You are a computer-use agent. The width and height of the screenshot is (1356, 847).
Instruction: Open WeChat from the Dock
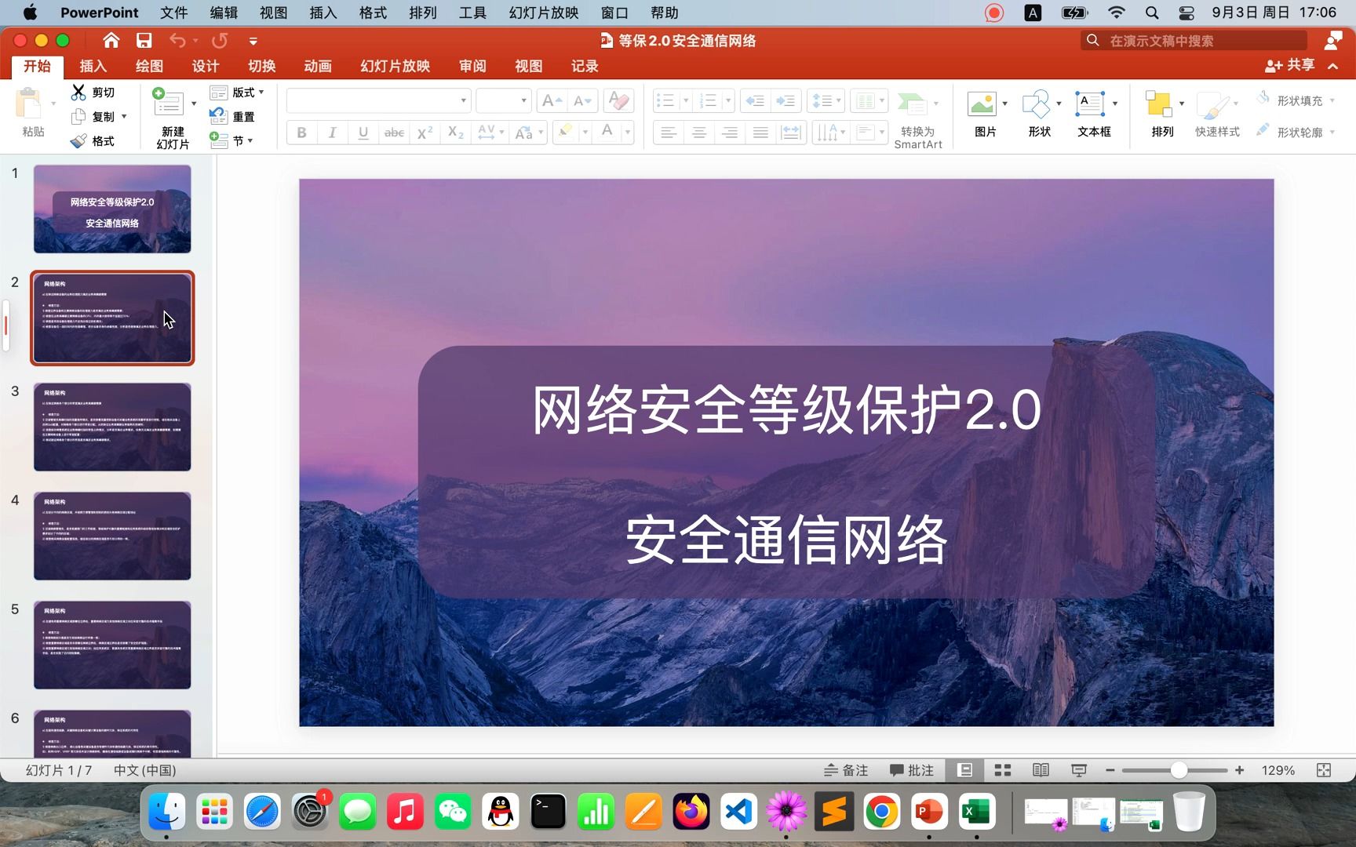coord(453,812)
